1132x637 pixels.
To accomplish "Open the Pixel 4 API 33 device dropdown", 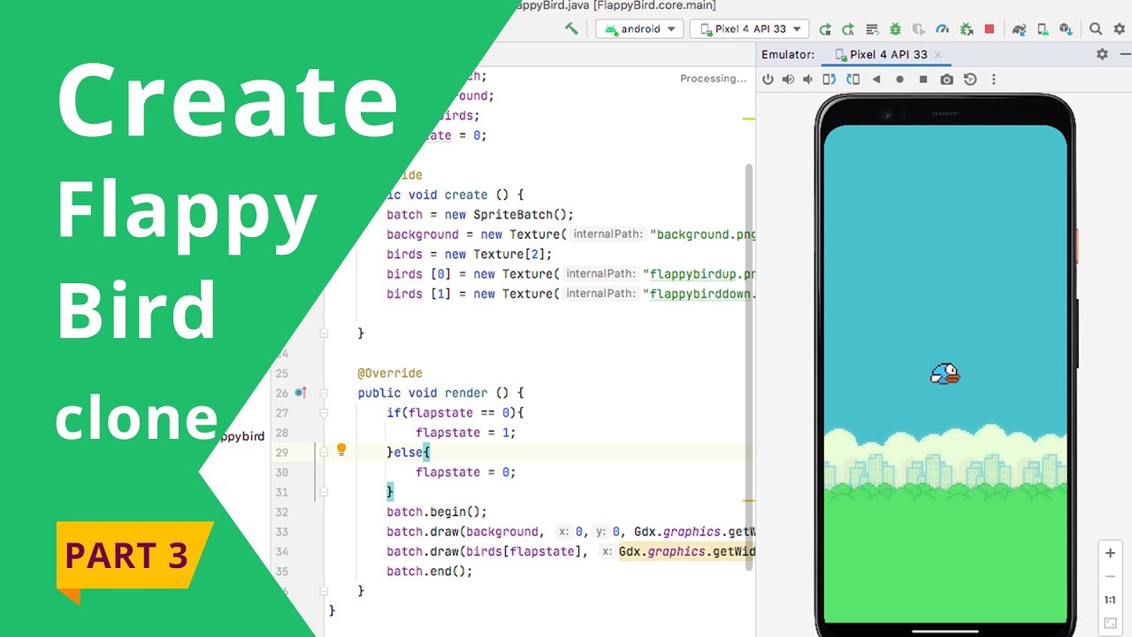I will tap(749, 29).
